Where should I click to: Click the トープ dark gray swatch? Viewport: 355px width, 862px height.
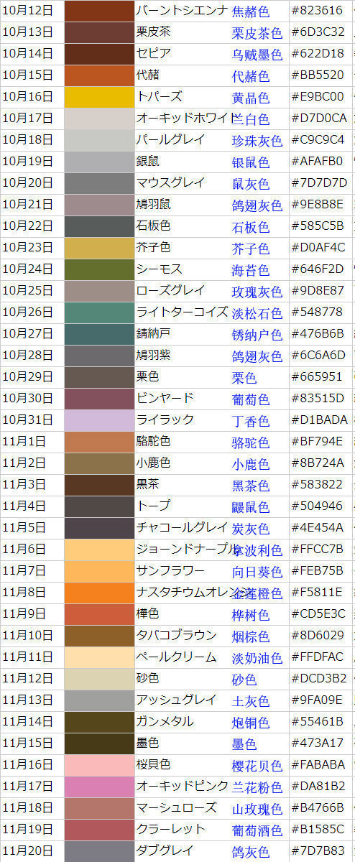tap(98, 506)
